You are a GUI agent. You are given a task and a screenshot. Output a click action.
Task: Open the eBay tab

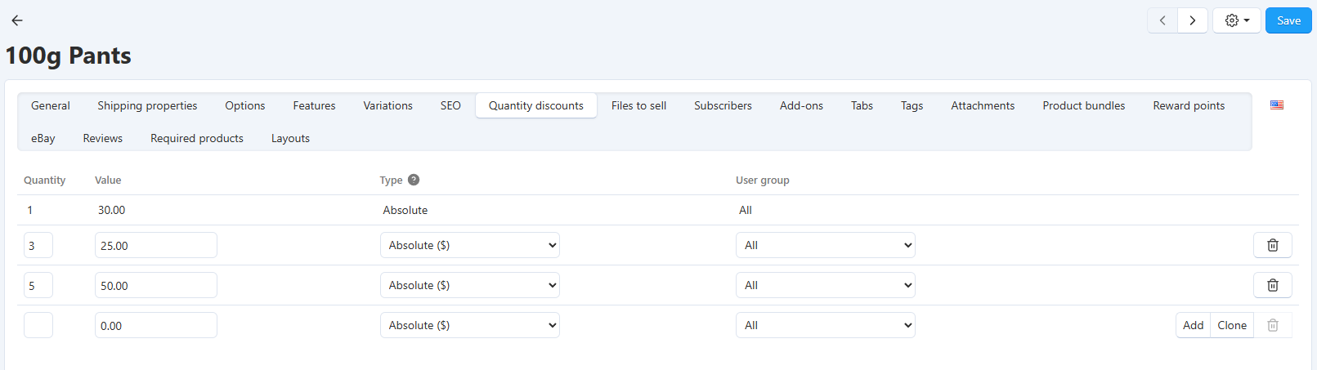click(x=43, y=138)
